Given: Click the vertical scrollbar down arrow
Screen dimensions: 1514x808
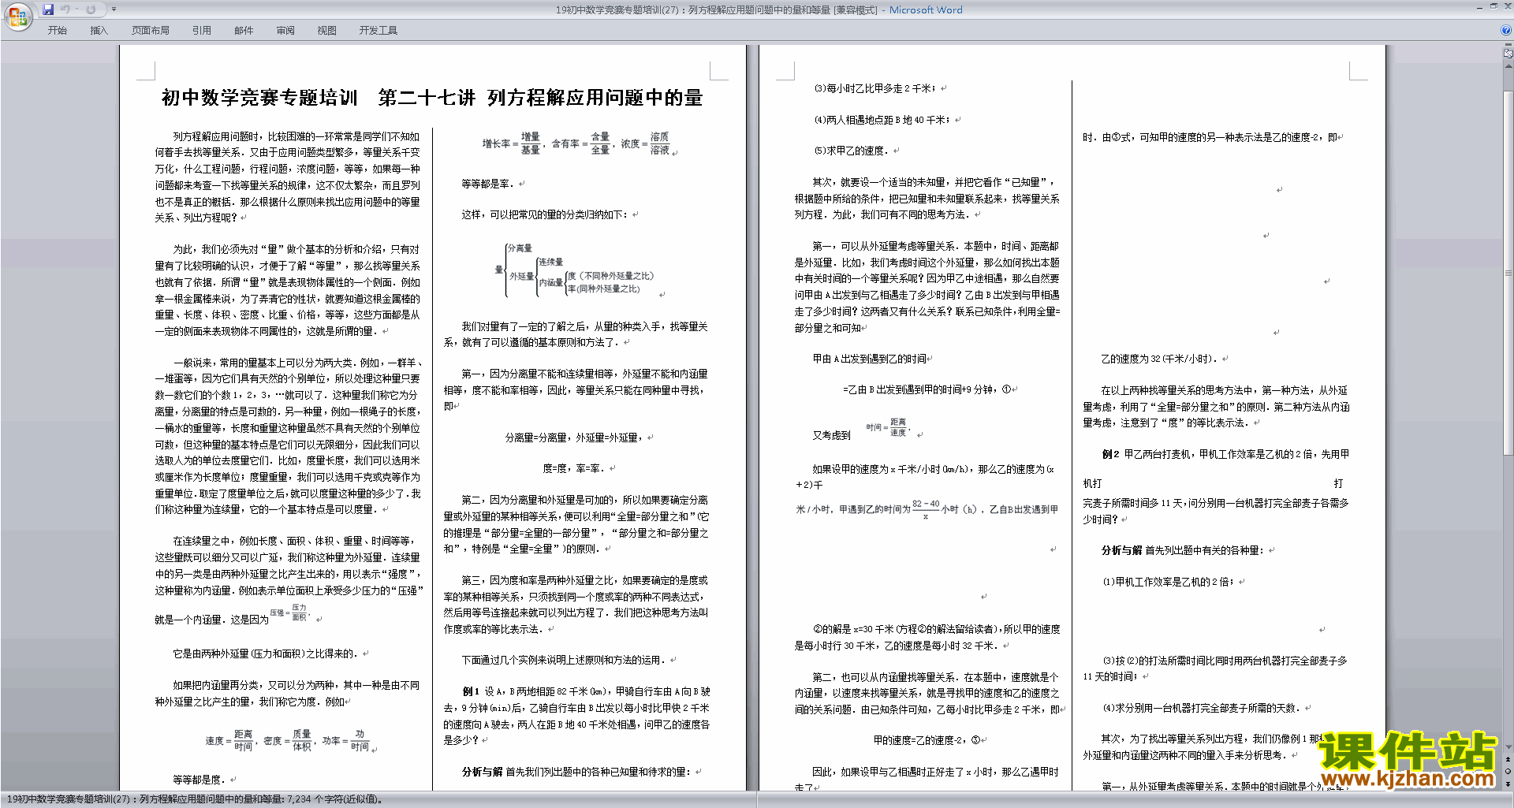Looking at the screenshot, I should coord(1508,747).
